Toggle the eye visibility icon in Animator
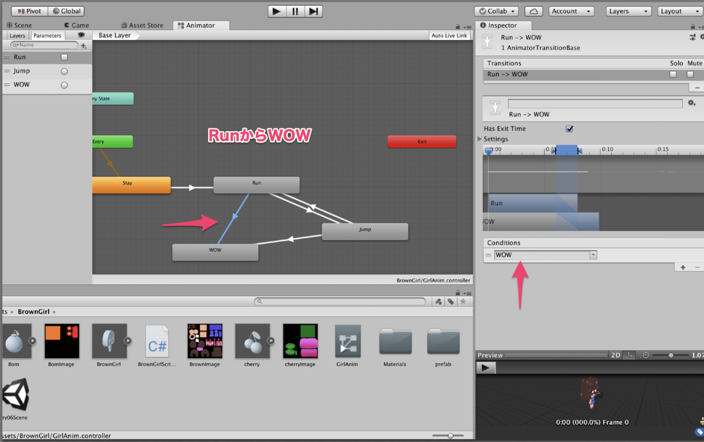Screen dimensions: 704x442 (x=81, y=35)
